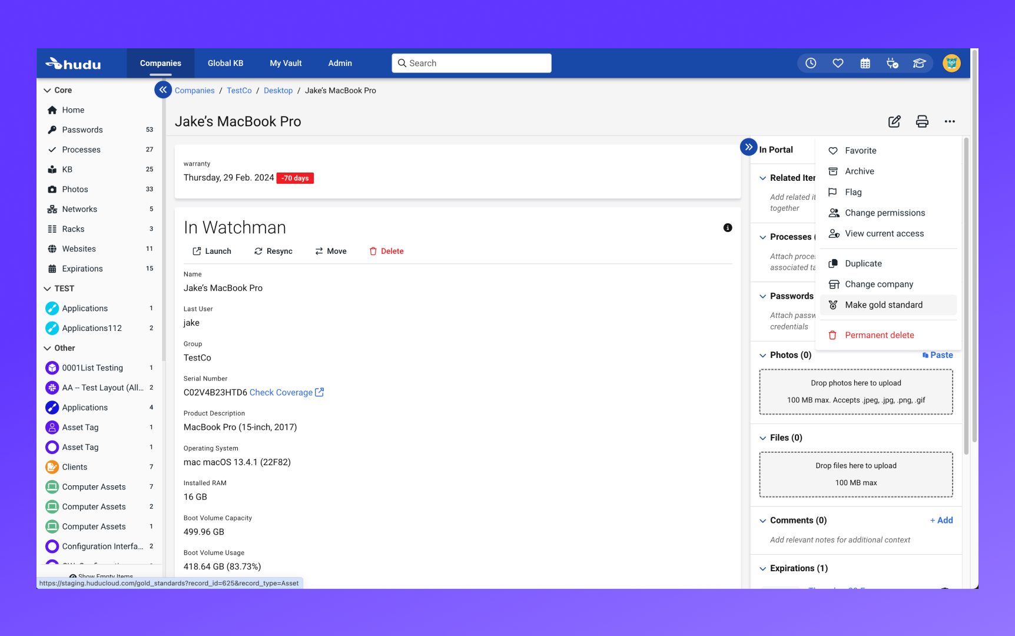Open the plug integrations icon in top bar
Viewport: 1015px width, 636px height.
tap(892, 63)
